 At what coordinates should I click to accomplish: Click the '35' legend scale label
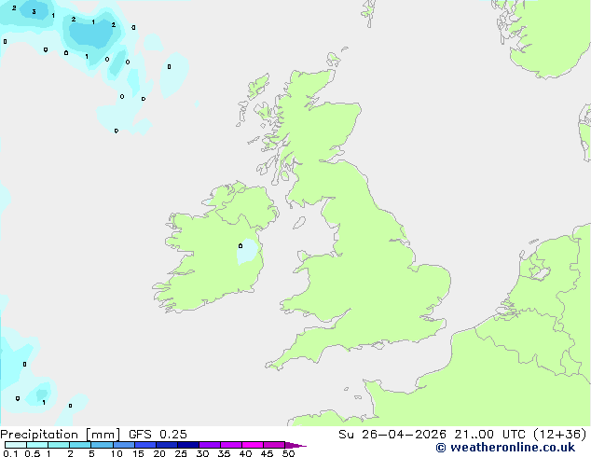click(224, 453)
